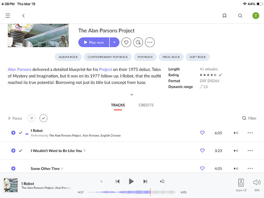The width and height of the screenshot is (264, 198).
Task: Toggle album pick checkmark beside rating stars
Action: click(220, 75)
